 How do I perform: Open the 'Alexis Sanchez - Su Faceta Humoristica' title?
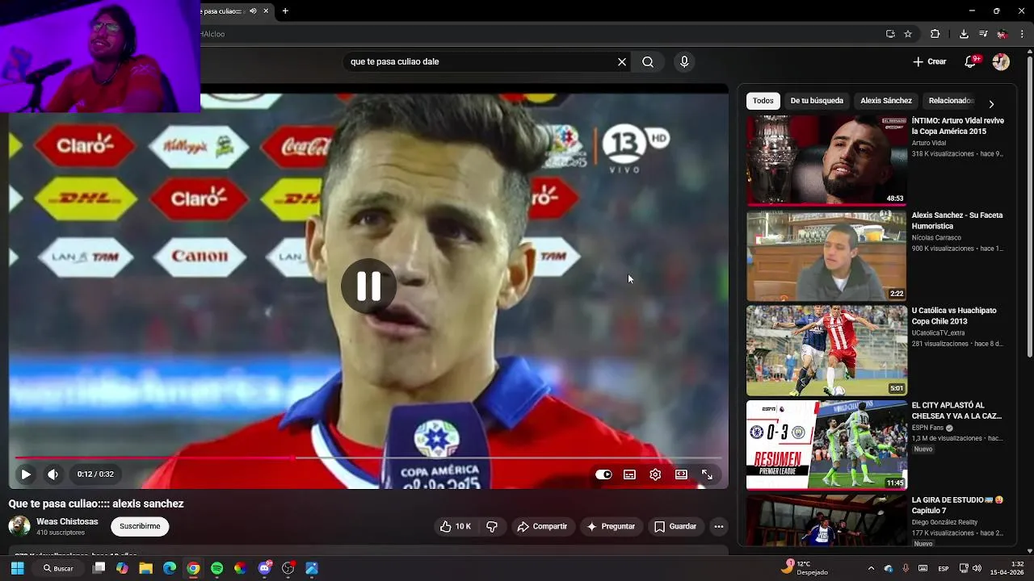tap(957, 220)
